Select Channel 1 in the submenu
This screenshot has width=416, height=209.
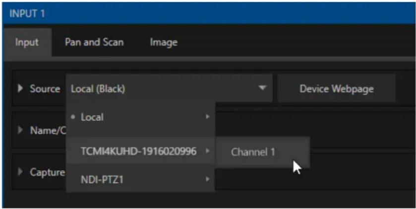263,152
